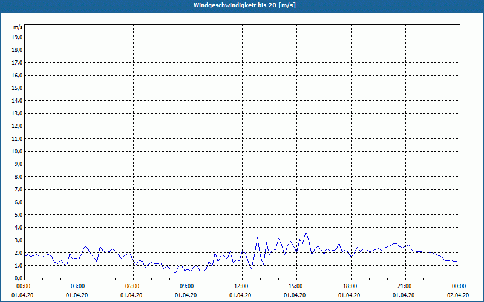Click the 5,0 y-axis value
484x302 pixels.
[x=18, y=215]
